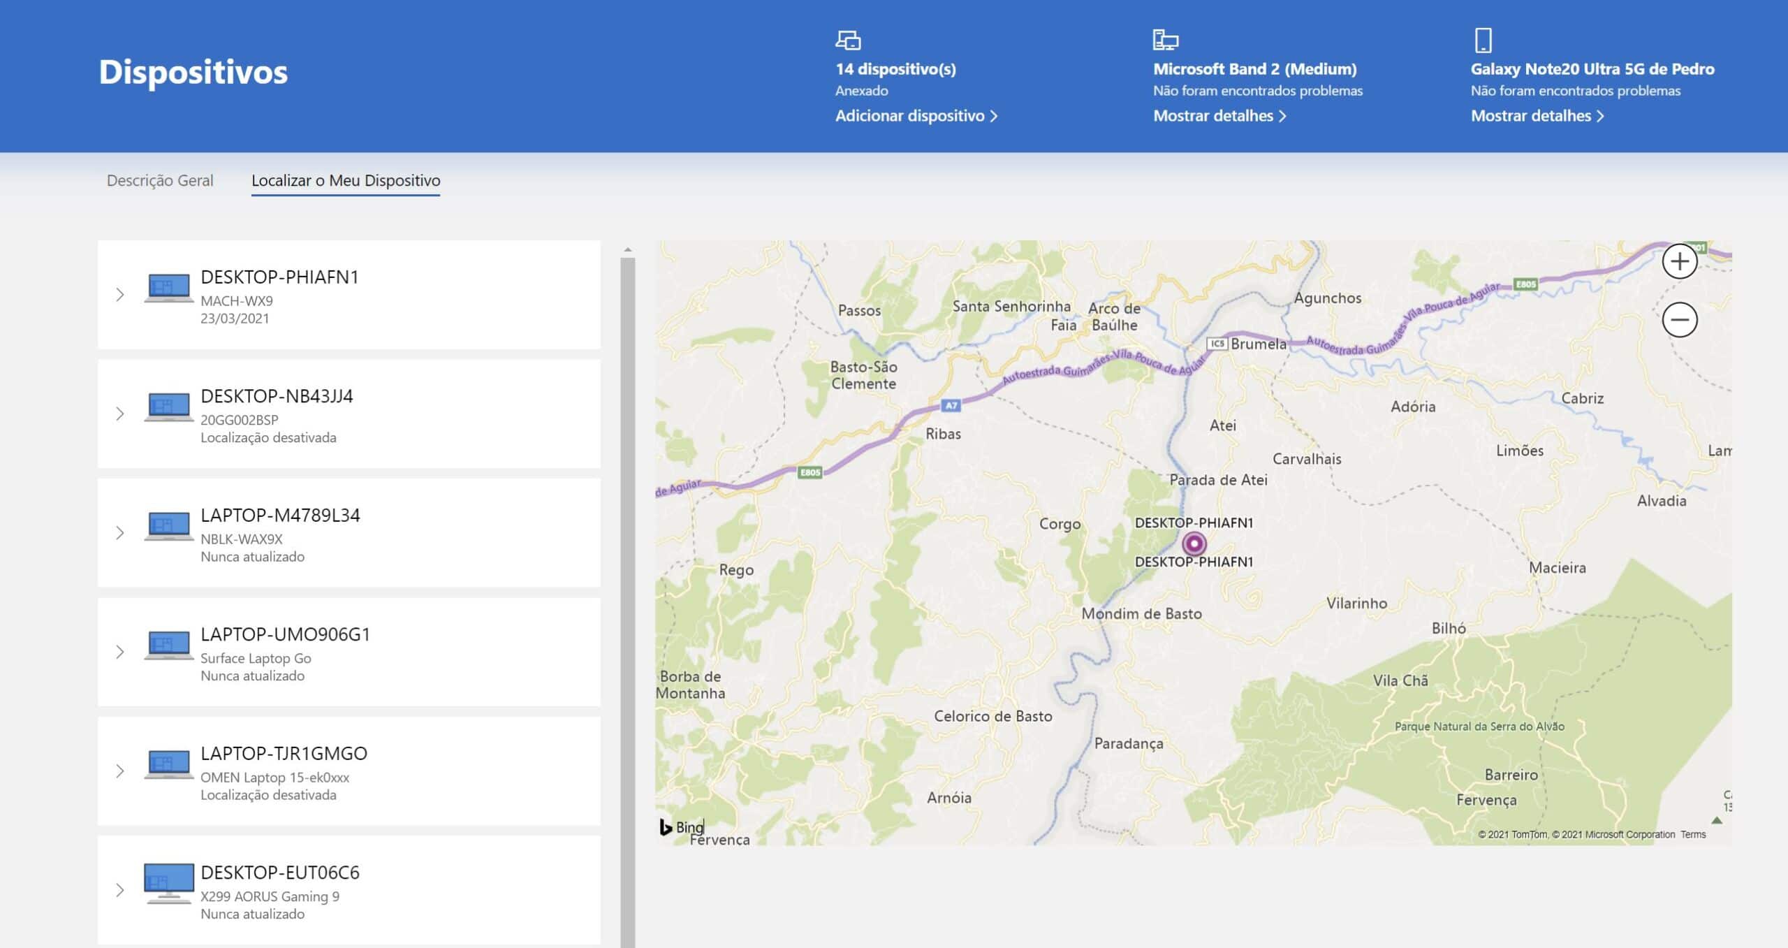Click the NBLK-WAX9X model text
This screenshot has width=1788, height=948.
(241, 539)
